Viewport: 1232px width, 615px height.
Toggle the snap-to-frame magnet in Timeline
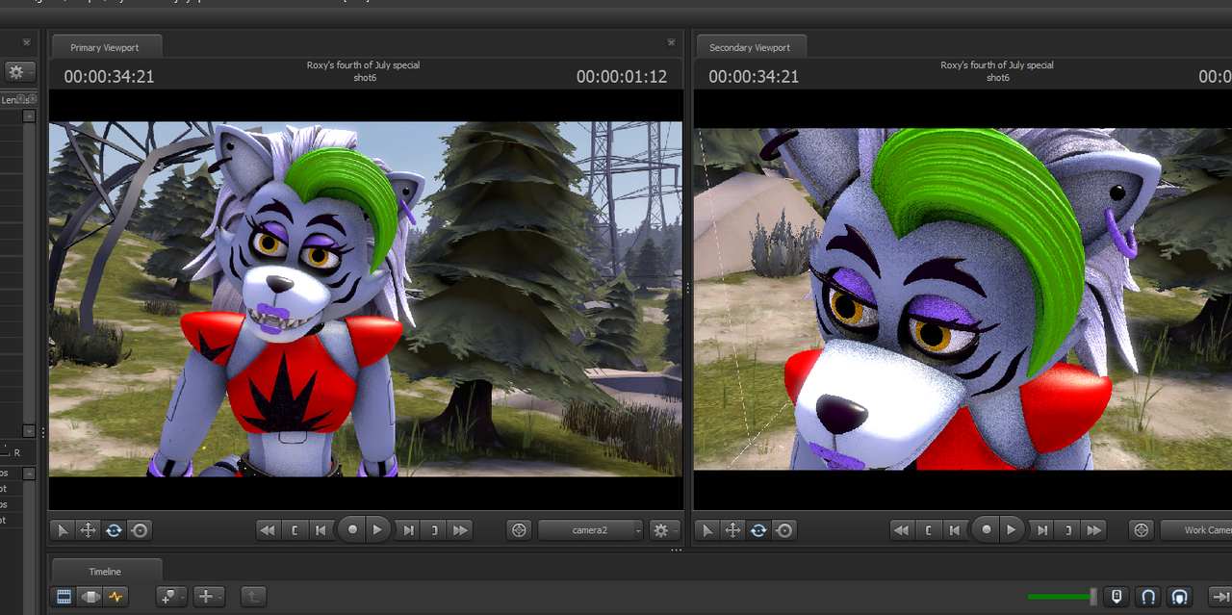(1179, 597)
